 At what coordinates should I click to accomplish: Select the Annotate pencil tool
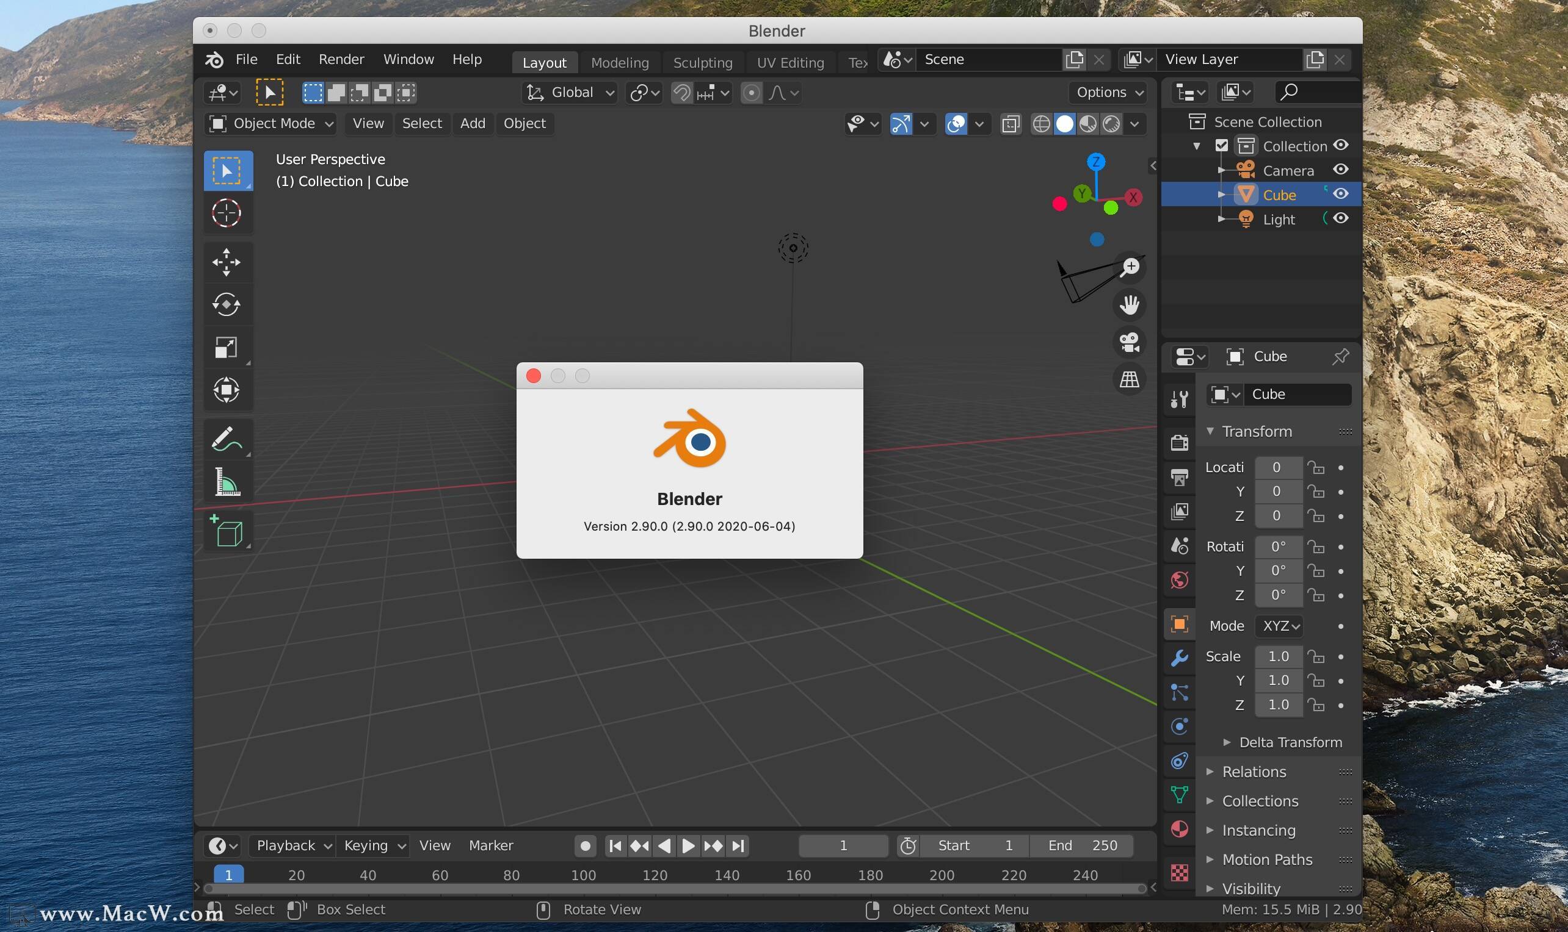pyautogui.click(x=227, y=439)
